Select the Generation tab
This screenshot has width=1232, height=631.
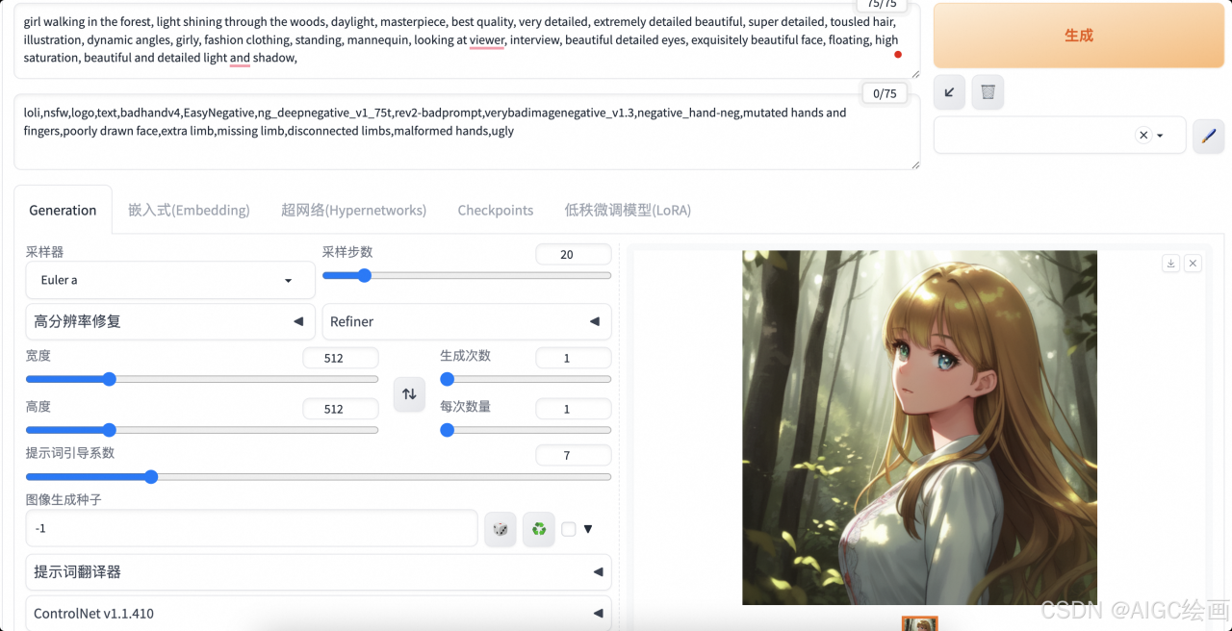63,210
